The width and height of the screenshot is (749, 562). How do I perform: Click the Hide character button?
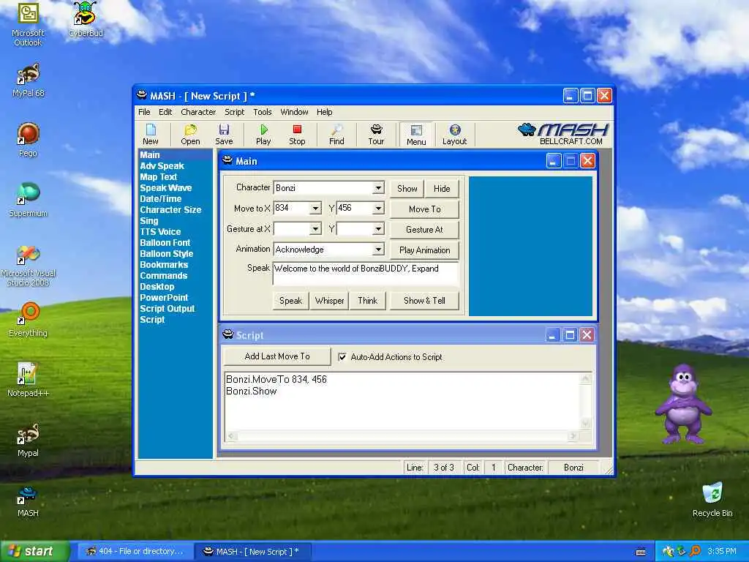(442, 188)
